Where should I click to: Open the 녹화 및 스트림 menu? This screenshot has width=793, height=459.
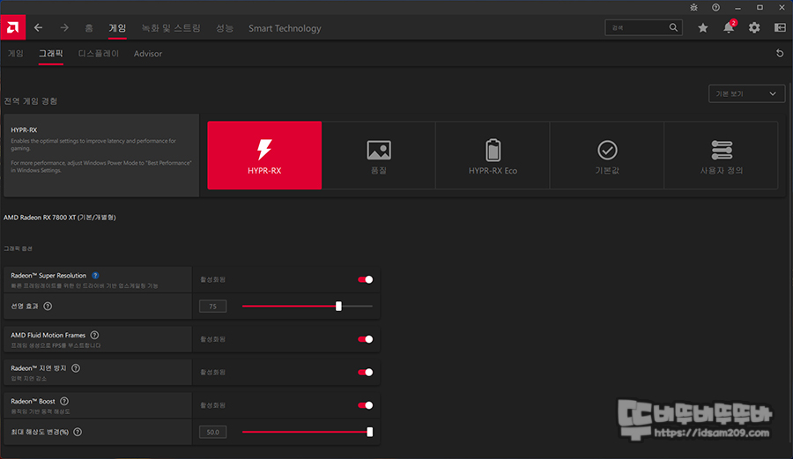pyautogui.click(x=171, y=28)
